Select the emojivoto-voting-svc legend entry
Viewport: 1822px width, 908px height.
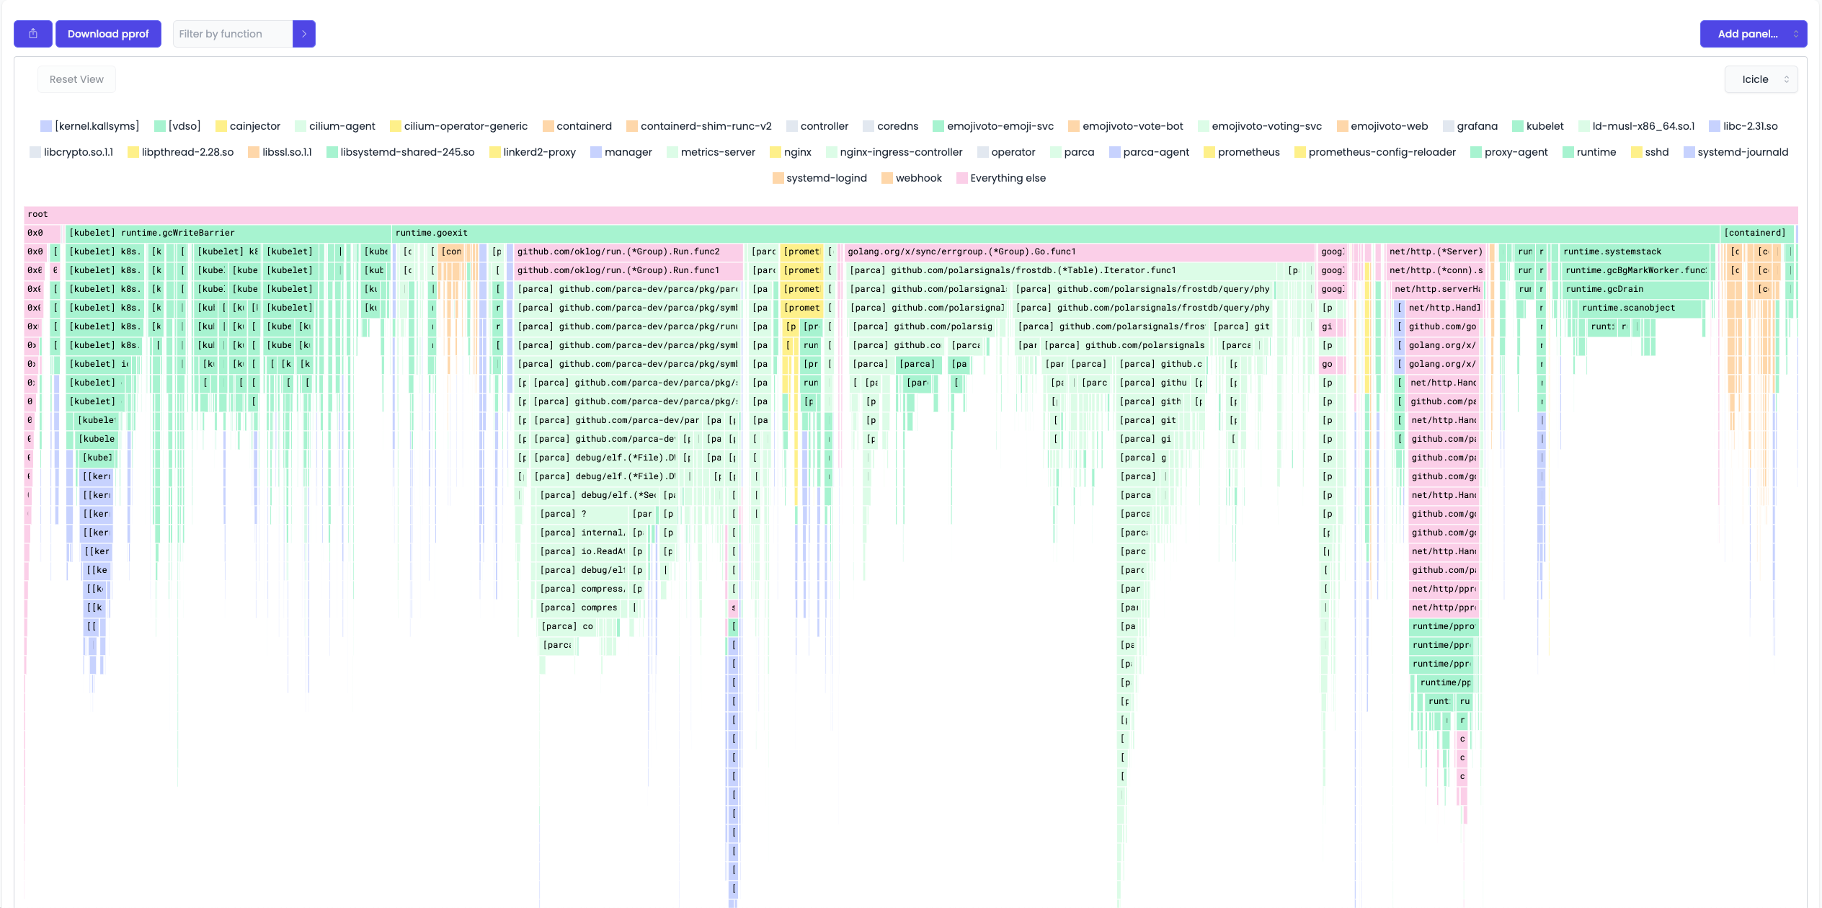click(x=1260, y=126)
